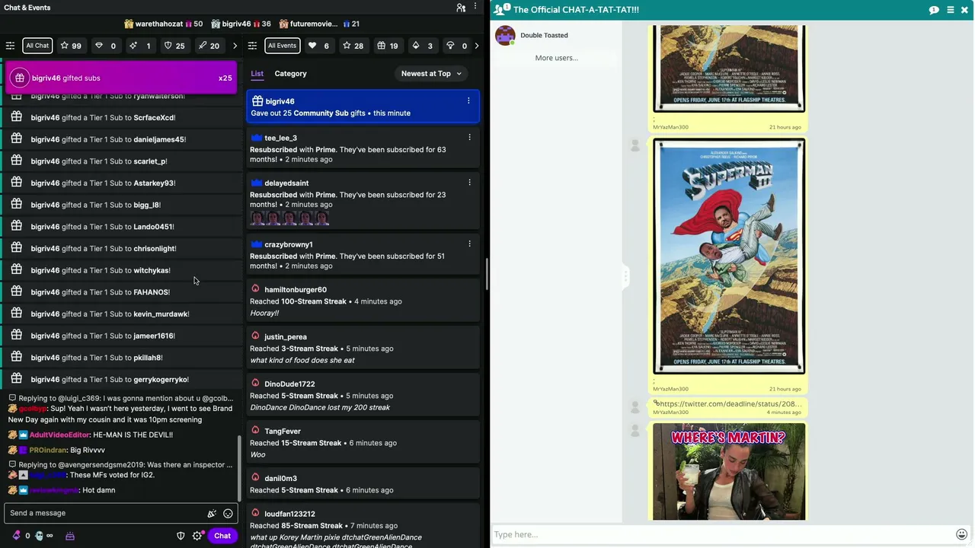This screenshot has height=548, width=975.
Task: Click recipient Astarkey93 in gift list
Action: [x=154, y=183]
